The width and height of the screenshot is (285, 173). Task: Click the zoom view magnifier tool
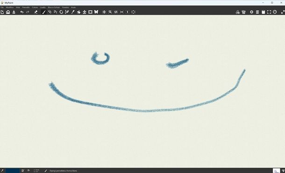coord(110,12)
